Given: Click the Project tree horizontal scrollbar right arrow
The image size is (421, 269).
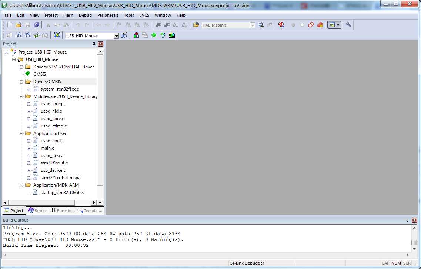Looking at the screenshot, I should [x=94, y=203].
